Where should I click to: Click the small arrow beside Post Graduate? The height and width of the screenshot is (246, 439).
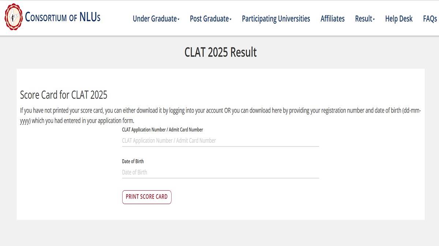[230, 19]
